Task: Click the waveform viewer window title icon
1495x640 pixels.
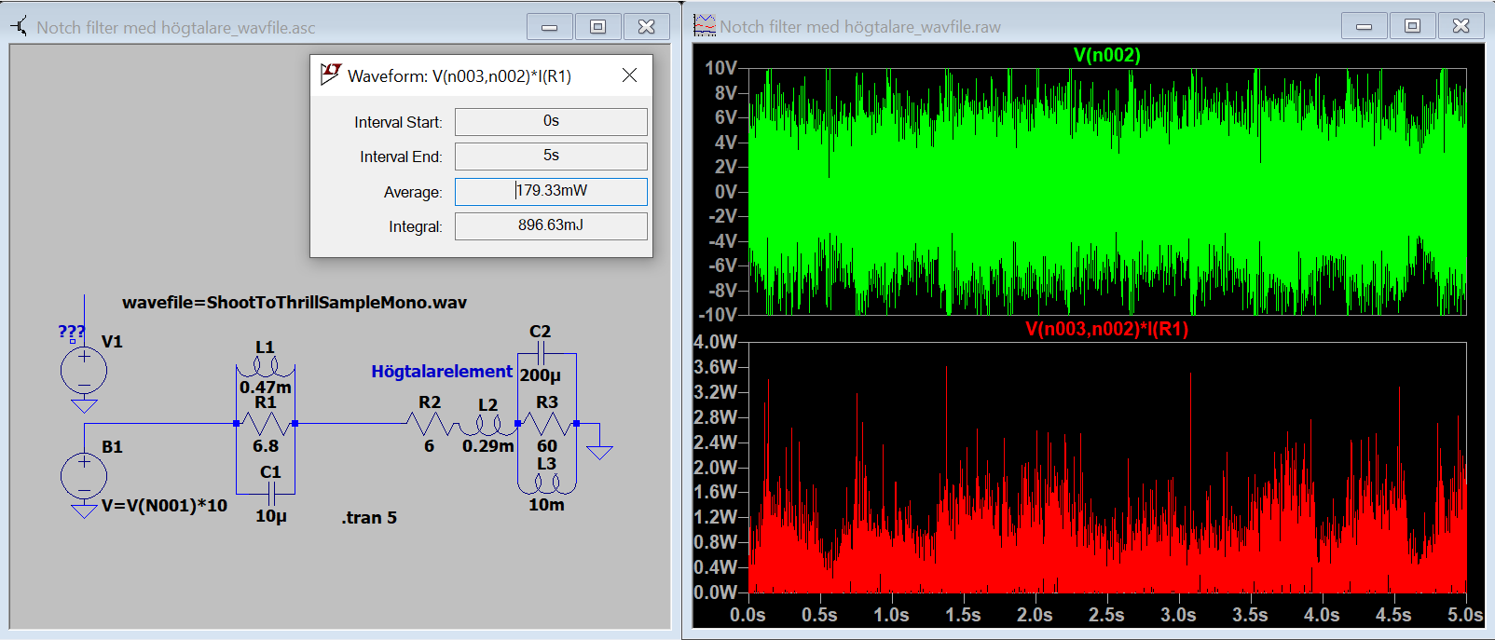Action: pyautogui.click(x=705, y=26)
